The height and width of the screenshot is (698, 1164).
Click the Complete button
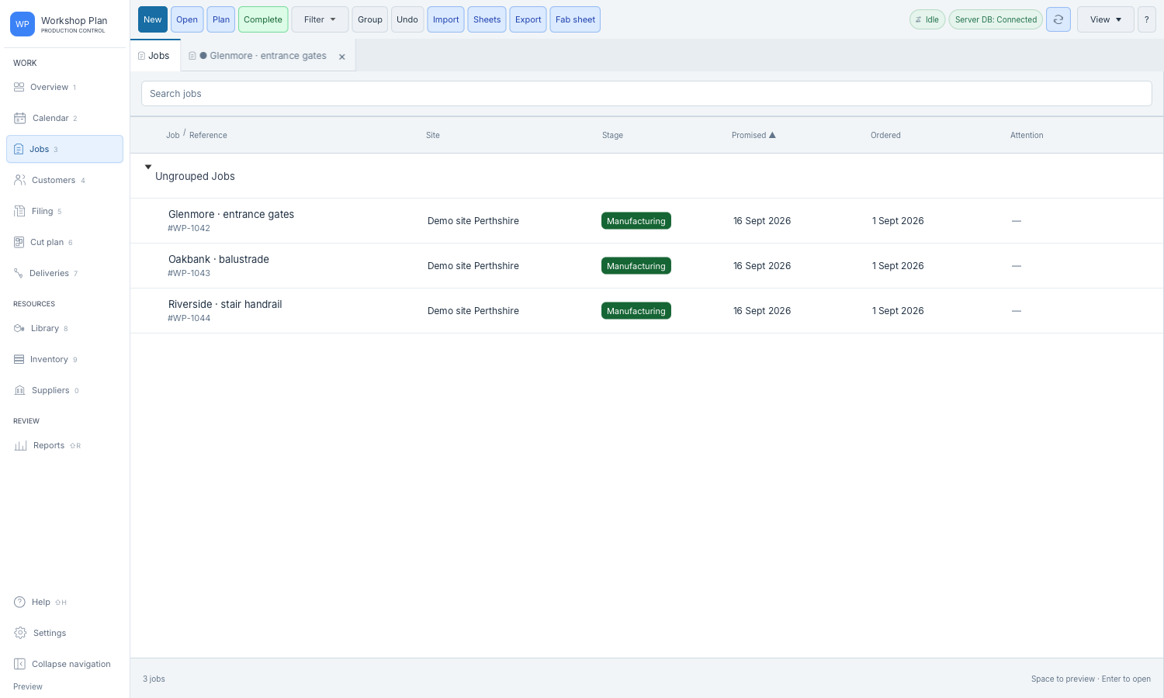[263, 19]
